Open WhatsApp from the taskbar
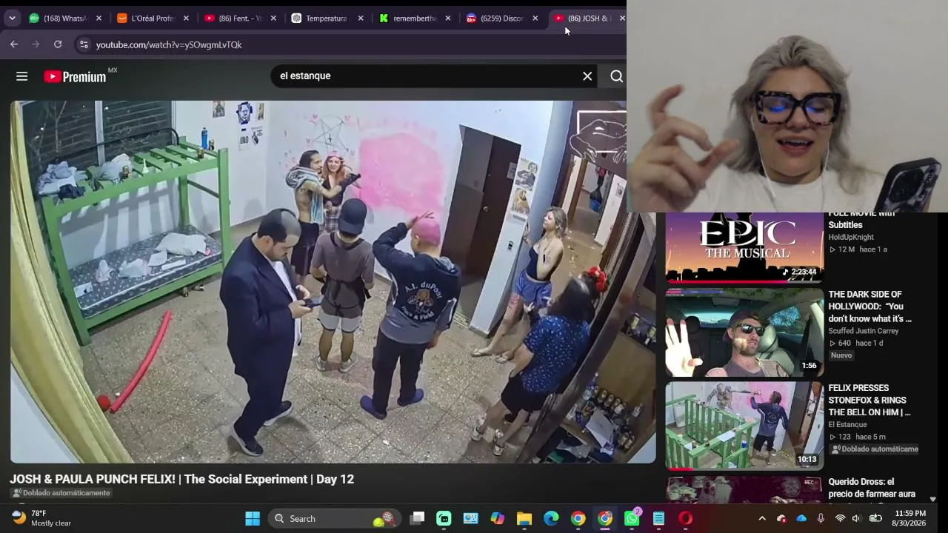This screenshot has height=533, width=948. click(x=632, y=518)
